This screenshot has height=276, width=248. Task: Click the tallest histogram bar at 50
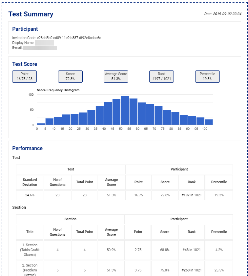click(125, 110)
